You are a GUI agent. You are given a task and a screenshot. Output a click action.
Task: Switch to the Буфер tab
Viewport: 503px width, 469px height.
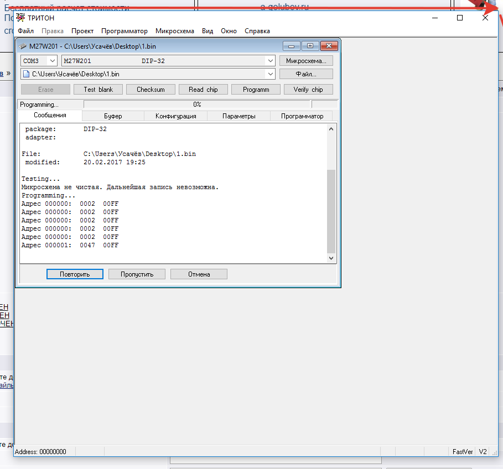tap(113, 116)
